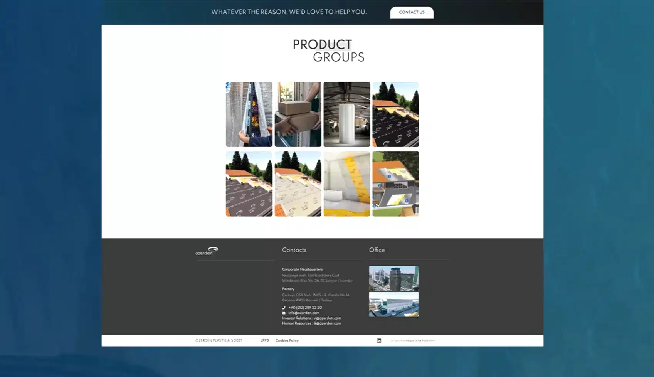Select the package delivery product group image

coord(298,114)
